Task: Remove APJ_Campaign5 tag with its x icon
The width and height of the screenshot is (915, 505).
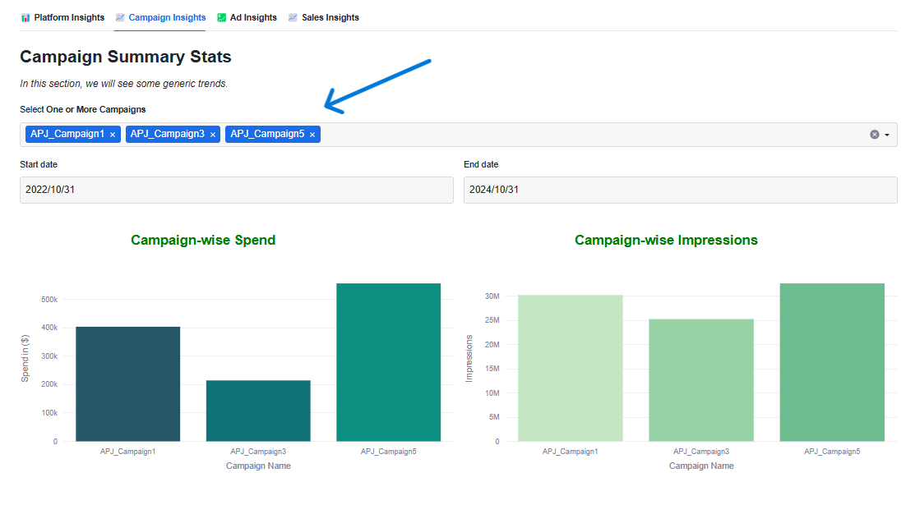Action: pos(312,135)
